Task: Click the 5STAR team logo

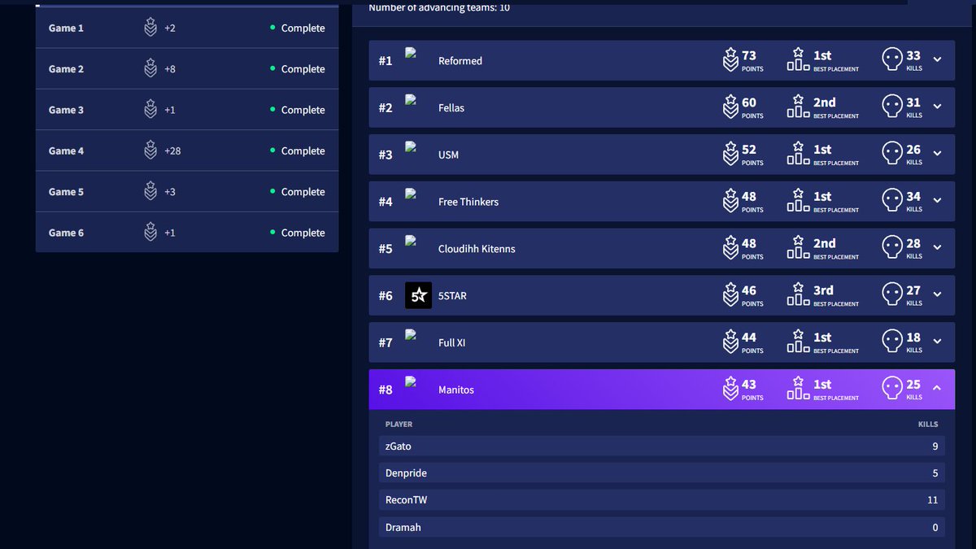Action: (418, 295)
